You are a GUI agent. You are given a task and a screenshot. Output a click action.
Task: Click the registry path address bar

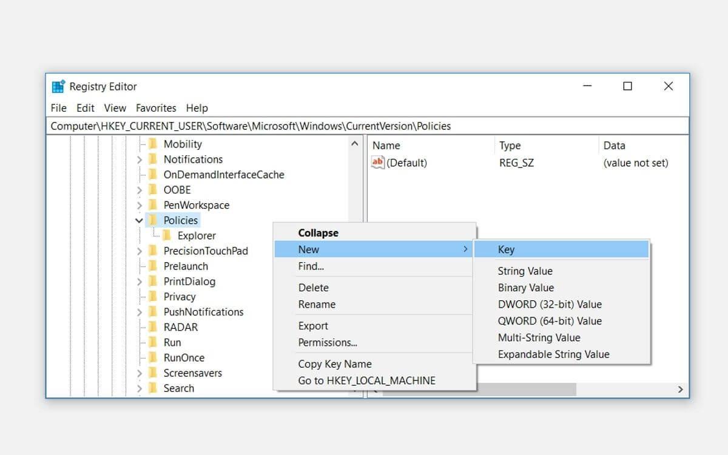click(x=368, y=126)
